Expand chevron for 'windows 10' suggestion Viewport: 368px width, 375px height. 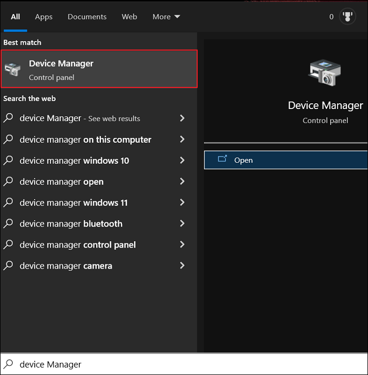pyautogui.click(x=182, y=160)
